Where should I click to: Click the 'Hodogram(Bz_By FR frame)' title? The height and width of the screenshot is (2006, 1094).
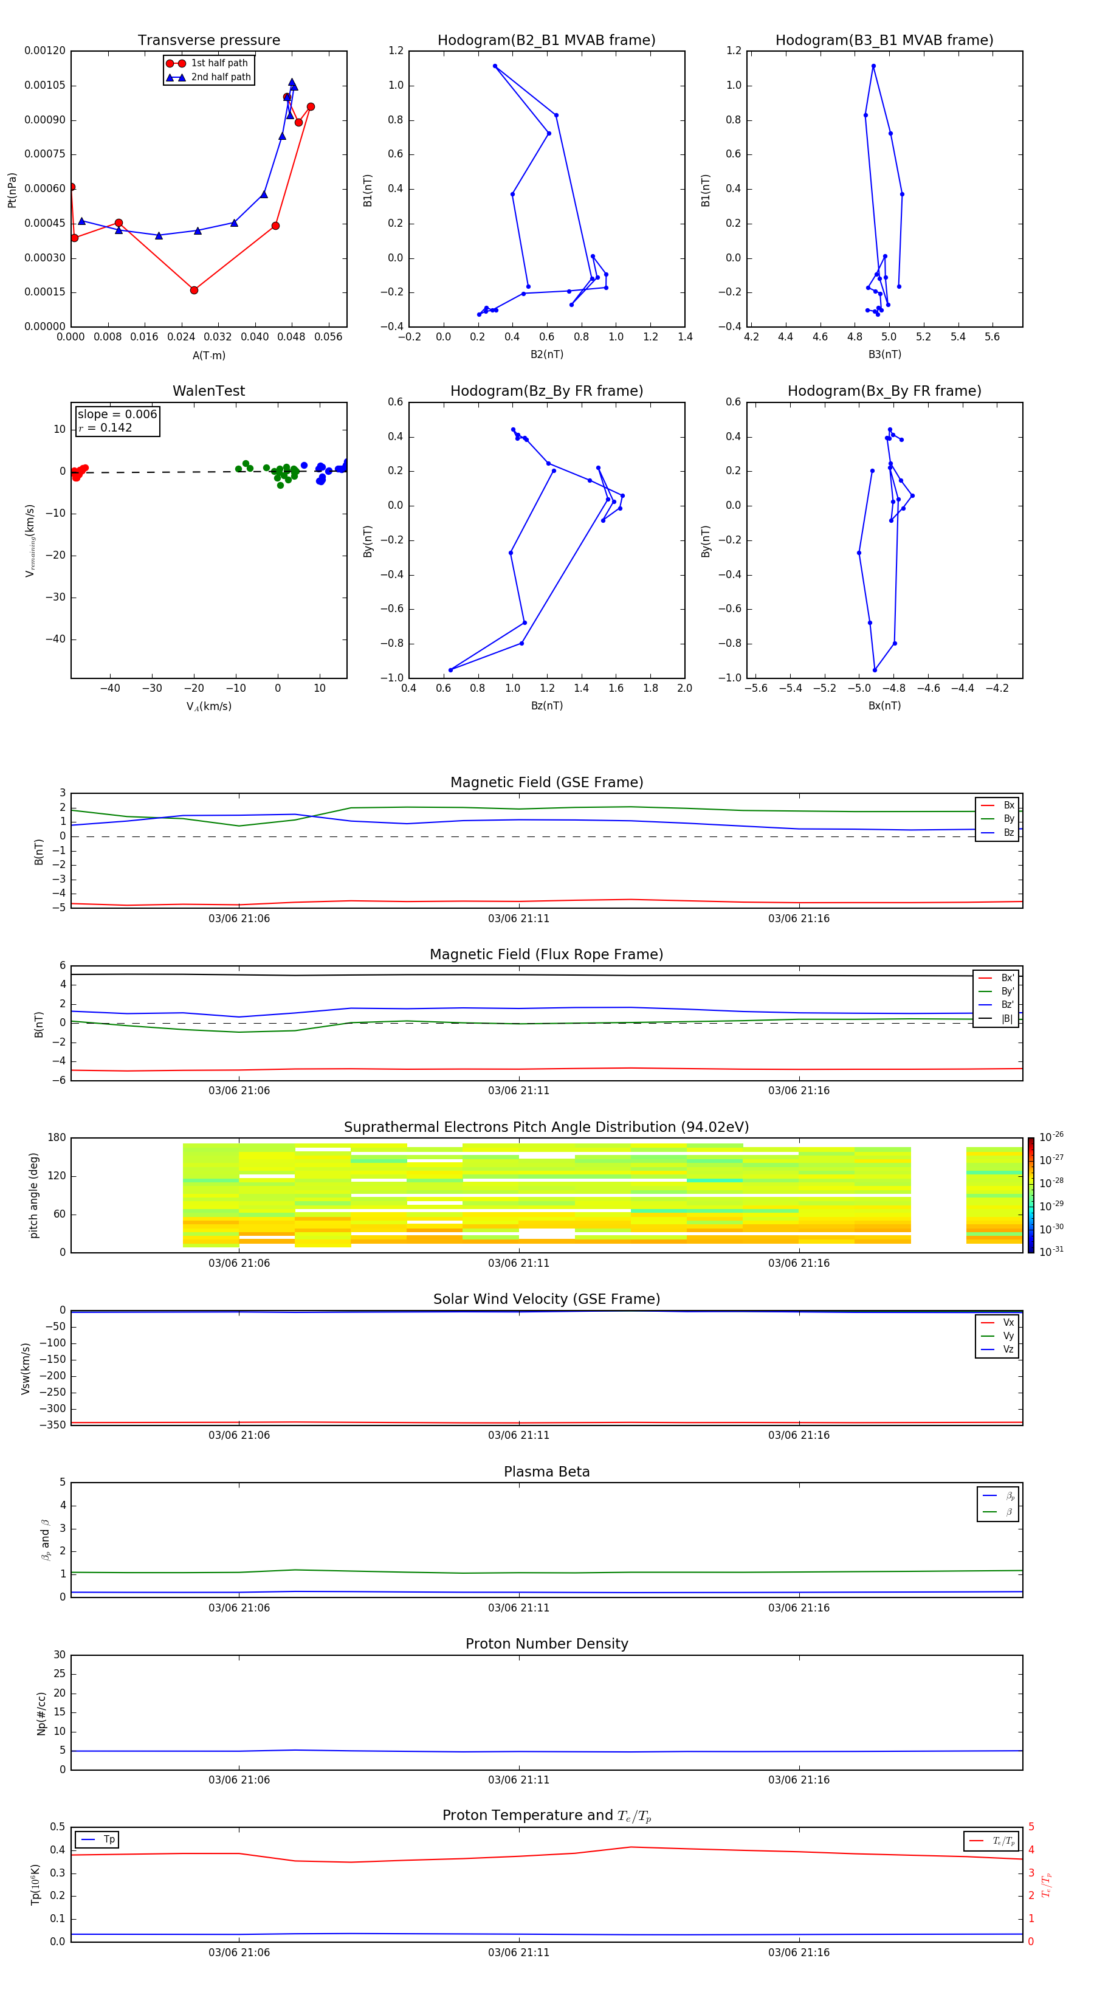tap(546, 391)
